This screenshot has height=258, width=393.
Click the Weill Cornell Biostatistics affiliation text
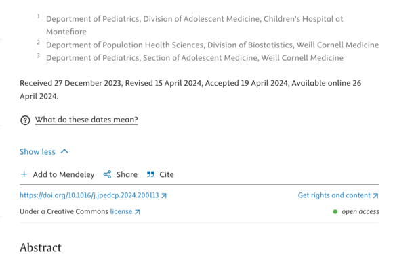(212, 45)
